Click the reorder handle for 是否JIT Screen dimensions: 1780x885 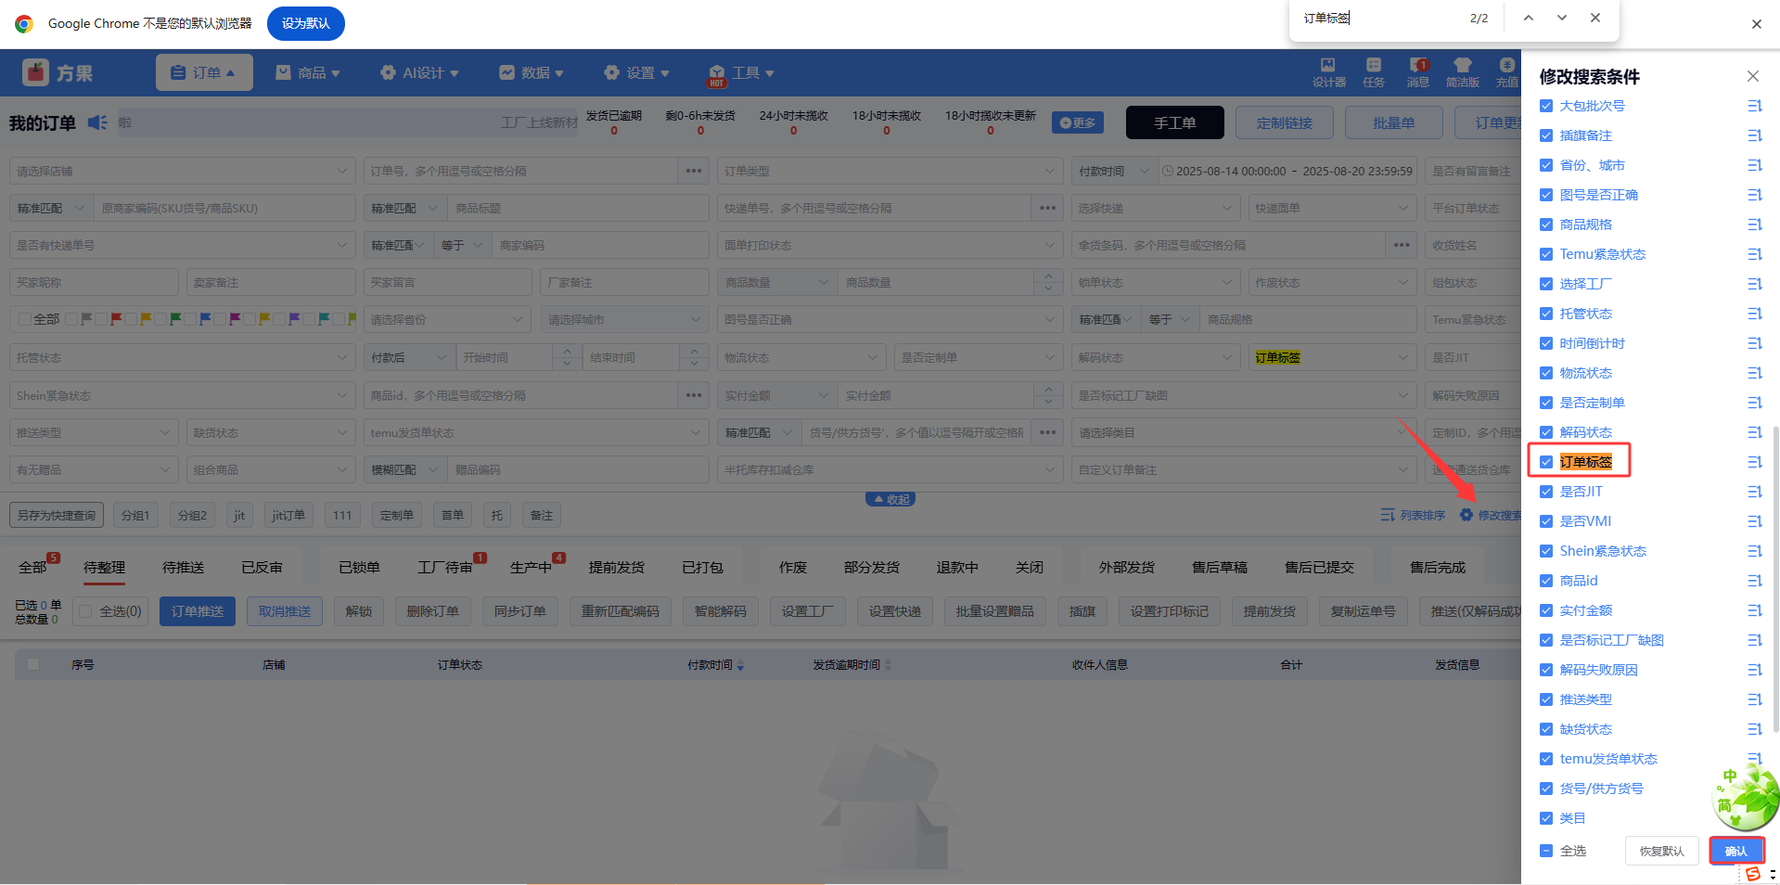click(1754, 492)
